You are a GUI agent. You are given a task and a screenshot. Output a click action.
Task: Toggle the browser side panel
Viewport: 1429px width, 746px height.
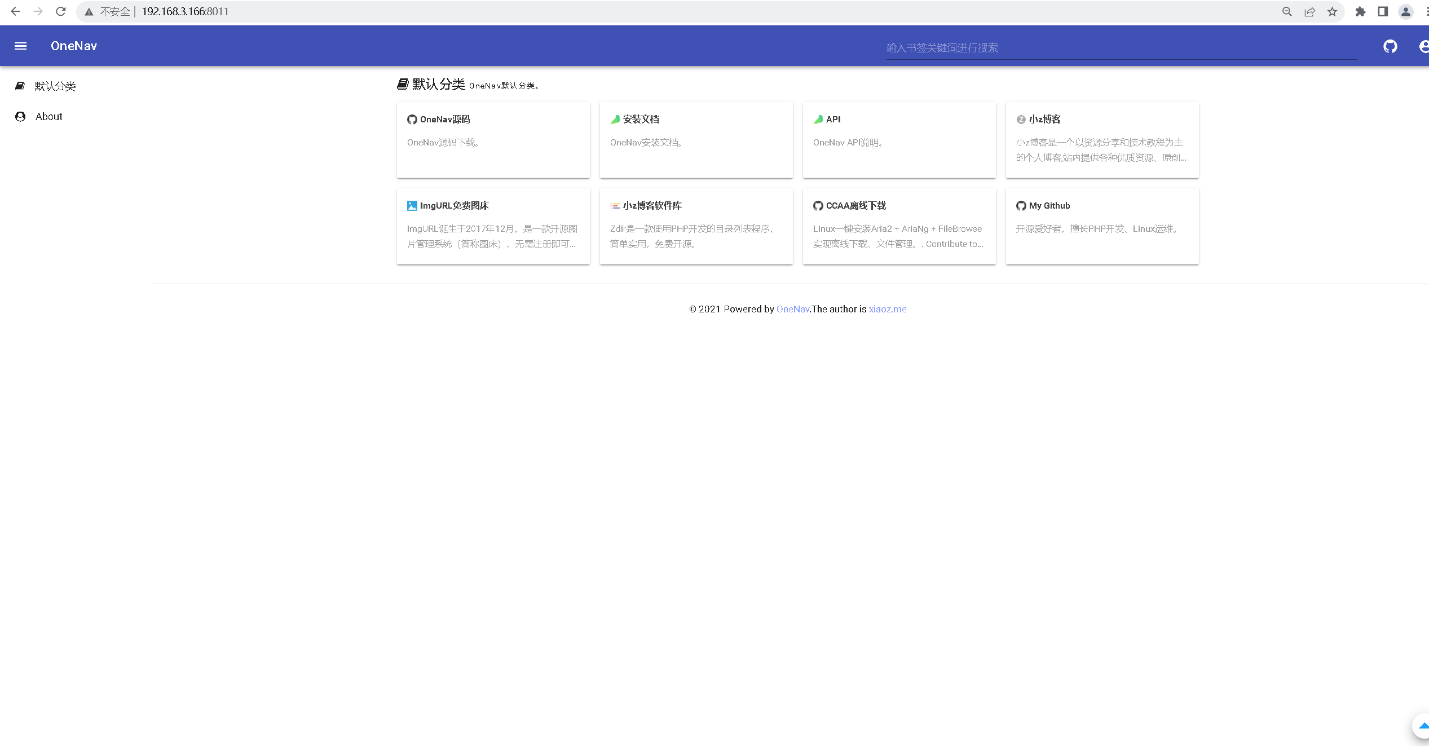pos(1383,11)
